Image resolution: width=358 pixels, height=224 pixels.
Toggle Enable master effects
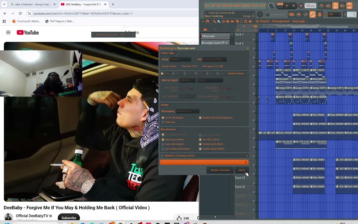click(x=200, y=149)
